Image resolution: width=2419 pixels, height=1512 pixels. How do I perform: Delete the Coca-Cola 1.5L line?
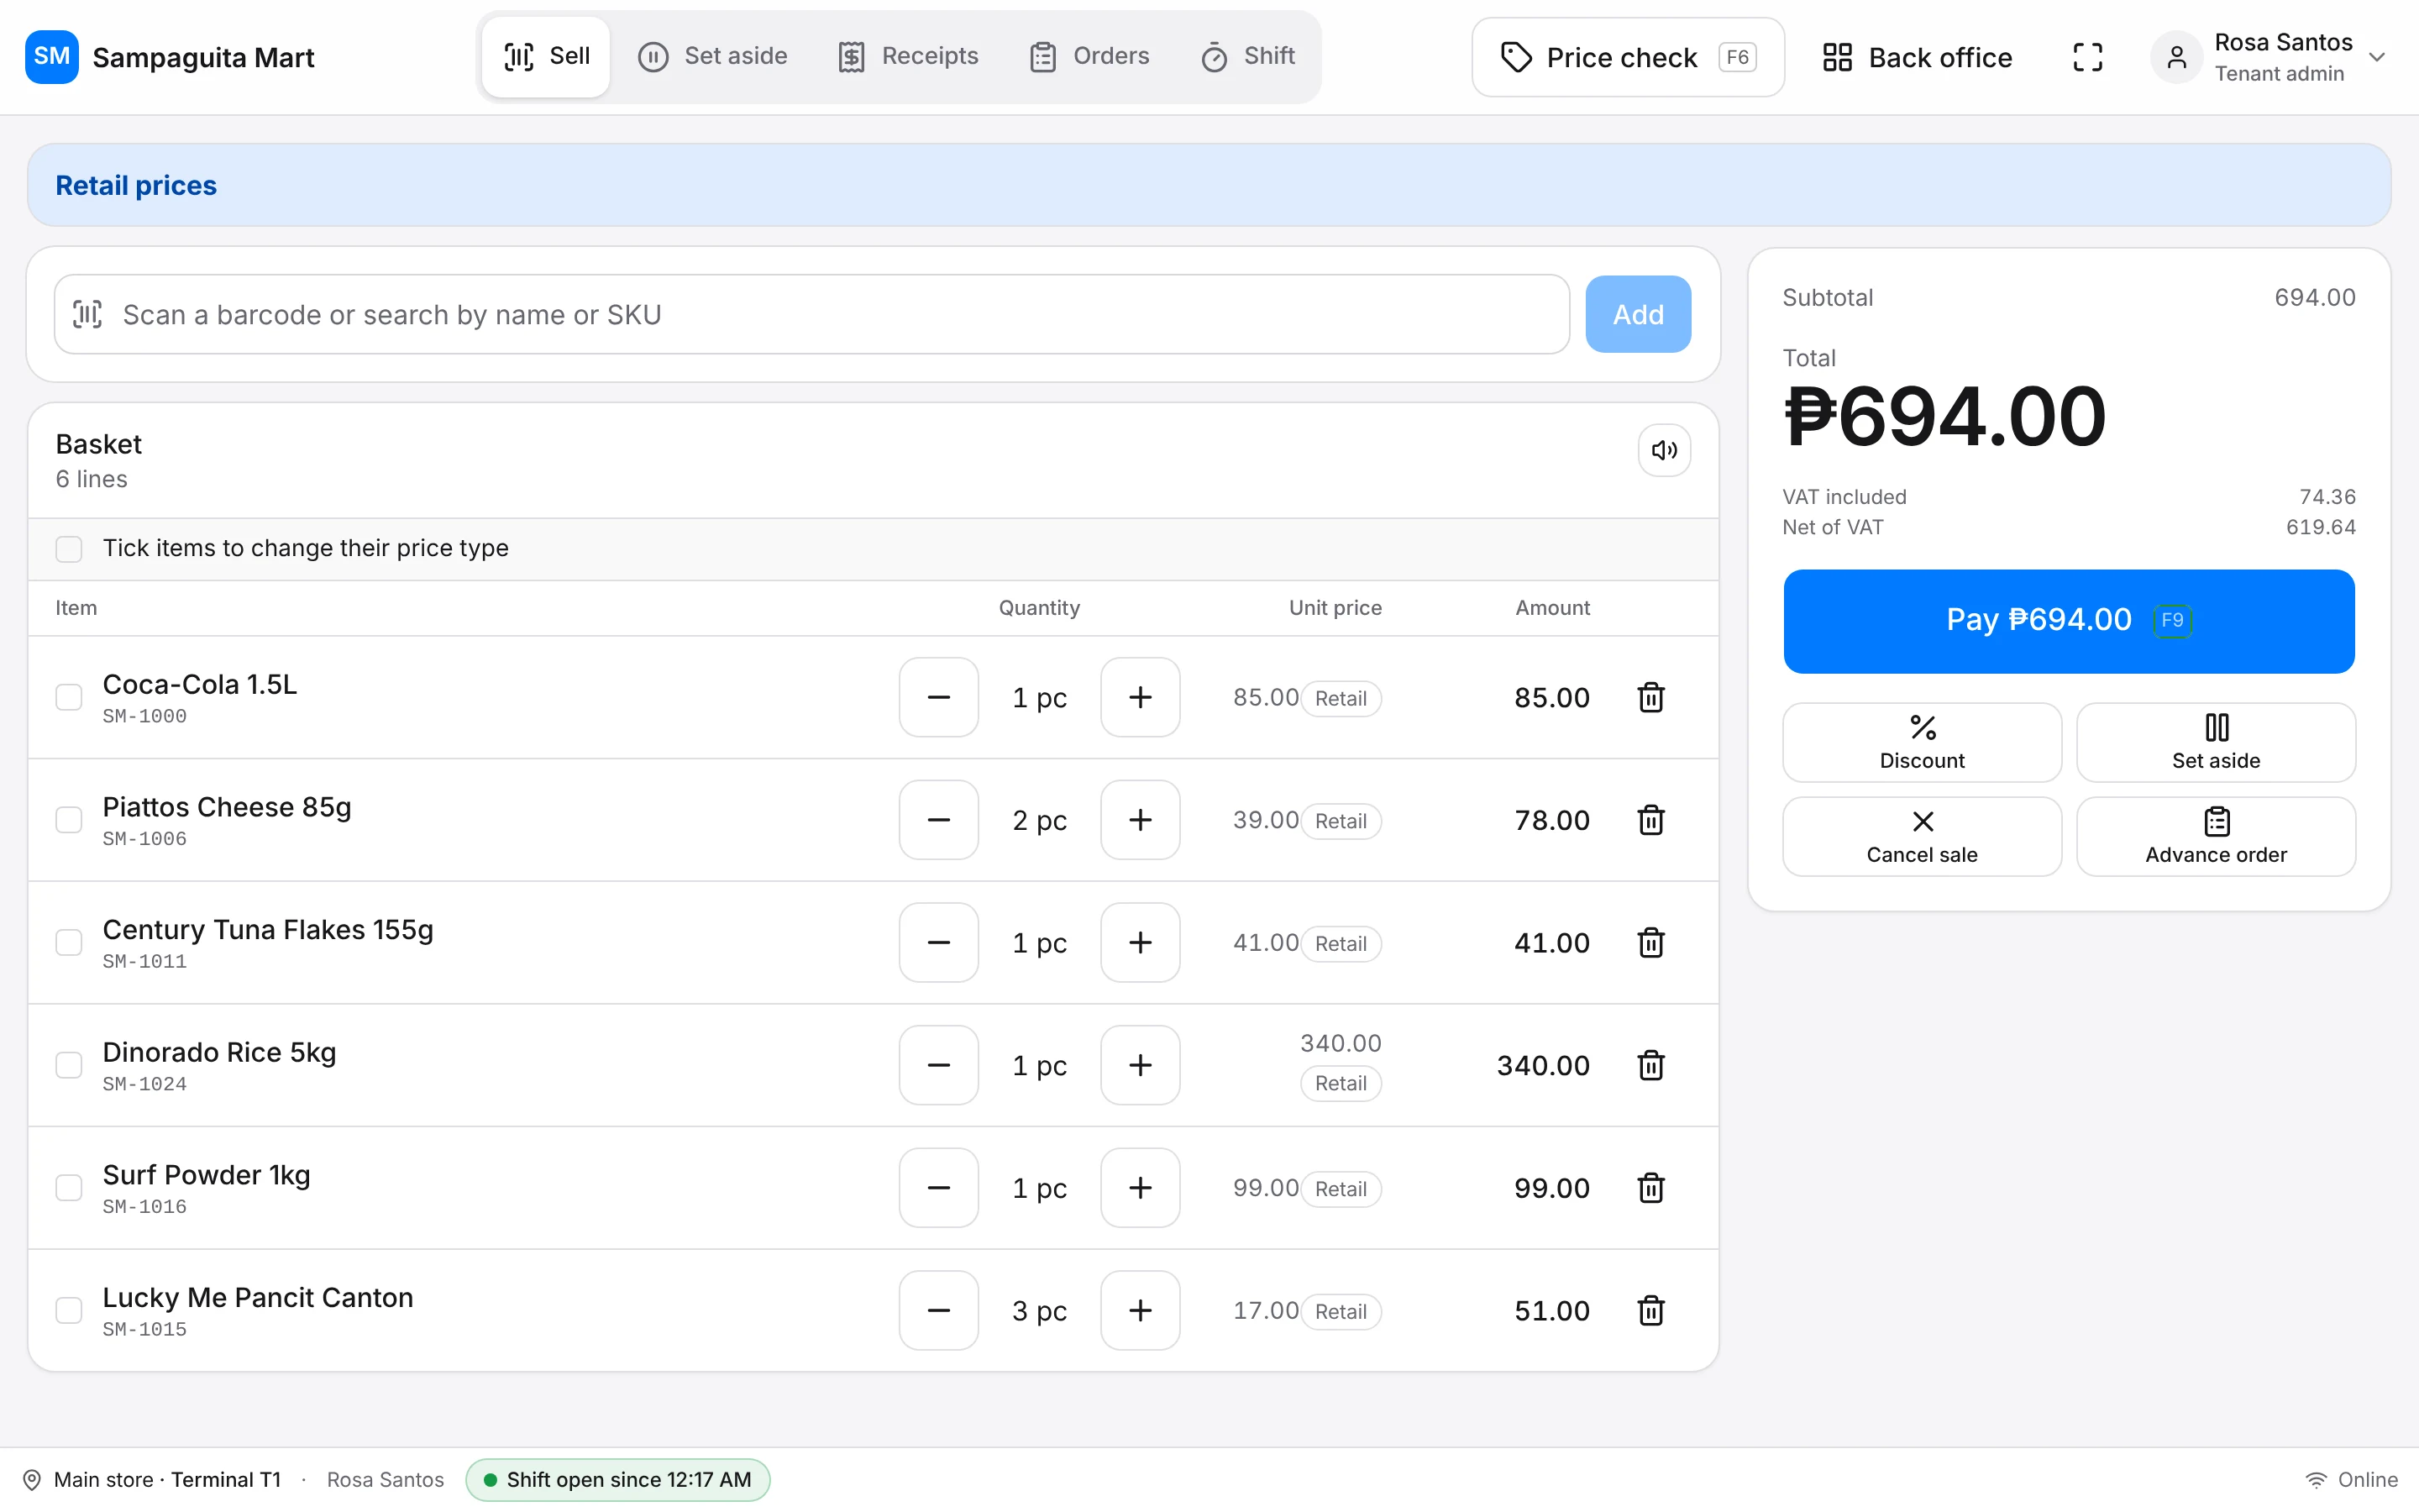click(x=1650, y=697)
